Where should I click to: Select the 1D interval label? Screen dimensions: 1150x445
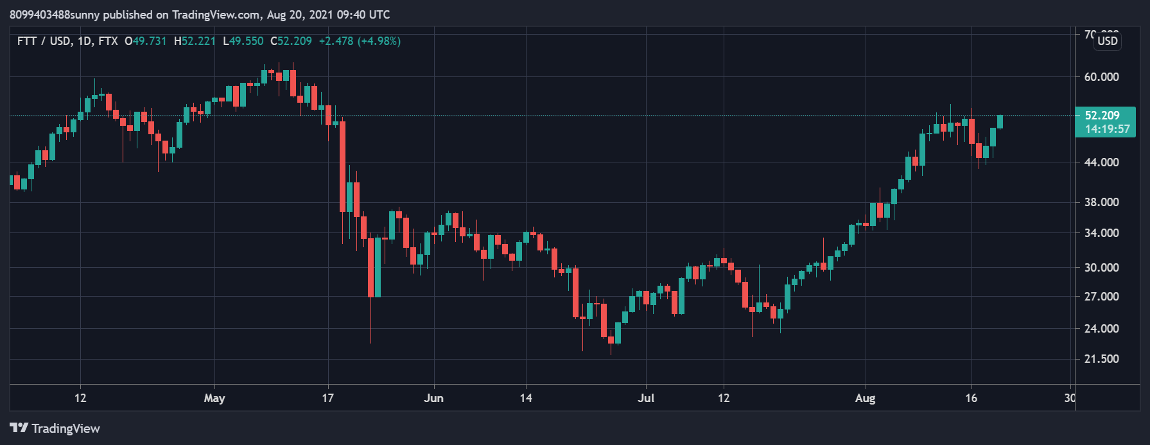point(84,41)
